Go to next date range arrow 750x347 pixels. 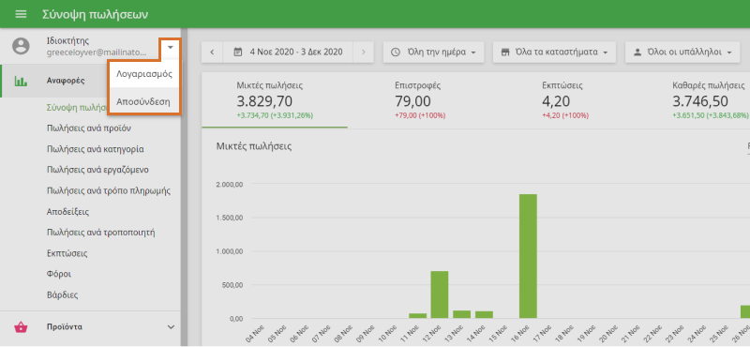(364, 53)
